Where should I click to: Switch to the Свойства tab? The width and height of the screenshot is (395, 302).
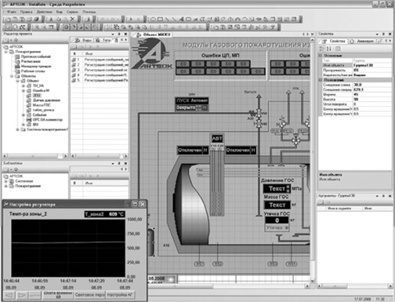[334, 41]
